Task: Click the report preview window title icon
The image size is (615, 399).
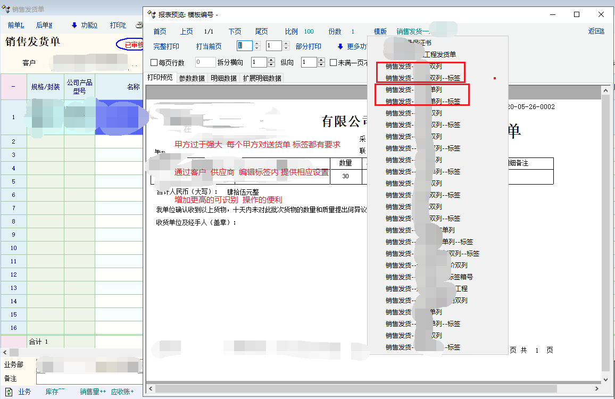Action: click(x=152, y=14)
